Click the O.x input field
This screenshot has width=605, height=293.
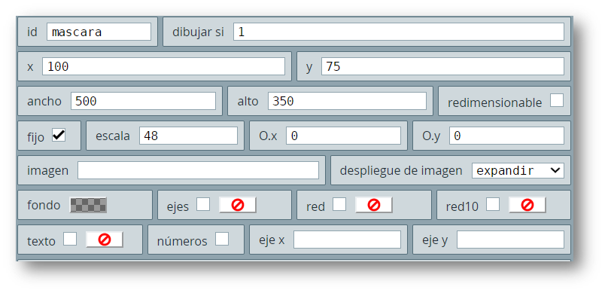click(x=343, y=136)
